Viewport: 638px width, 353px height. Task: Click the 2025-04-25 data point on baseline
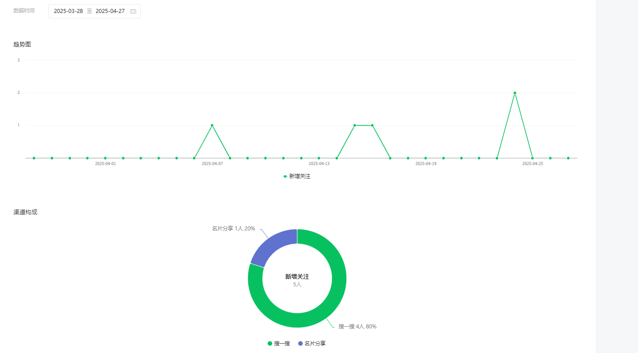coord(532,158)
